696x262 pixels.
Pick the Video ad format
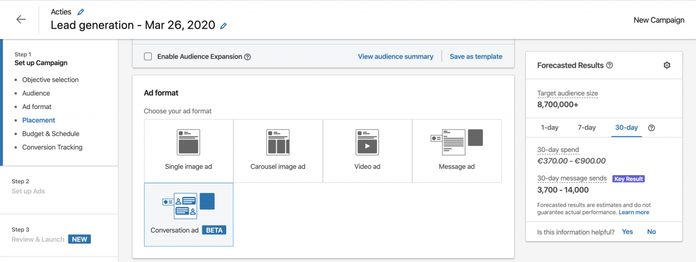coord(367,151)
